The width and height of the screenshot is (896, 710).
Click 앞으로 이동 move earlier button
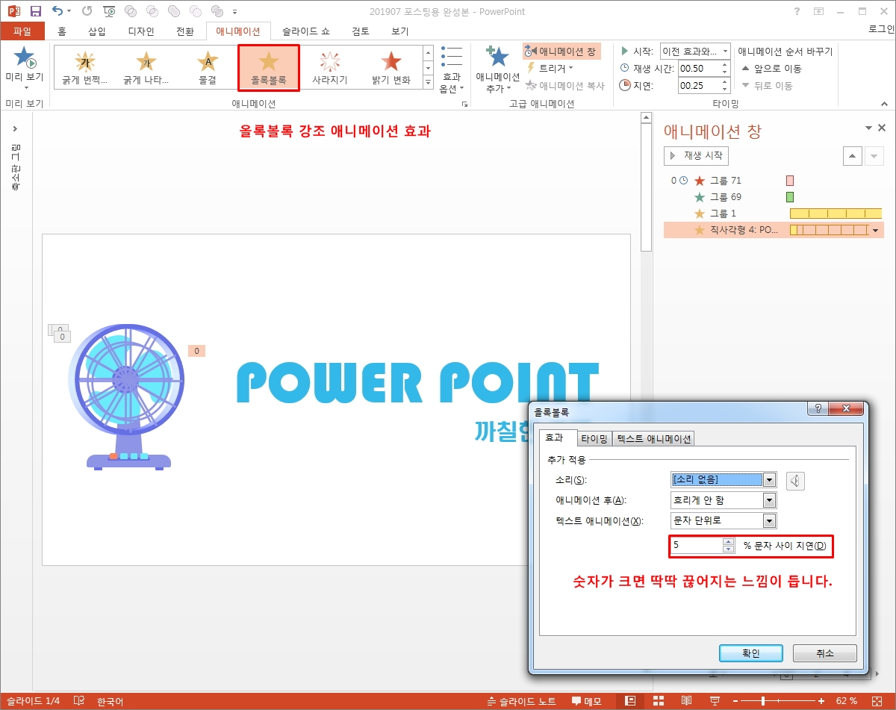click(x=771, y=68)
